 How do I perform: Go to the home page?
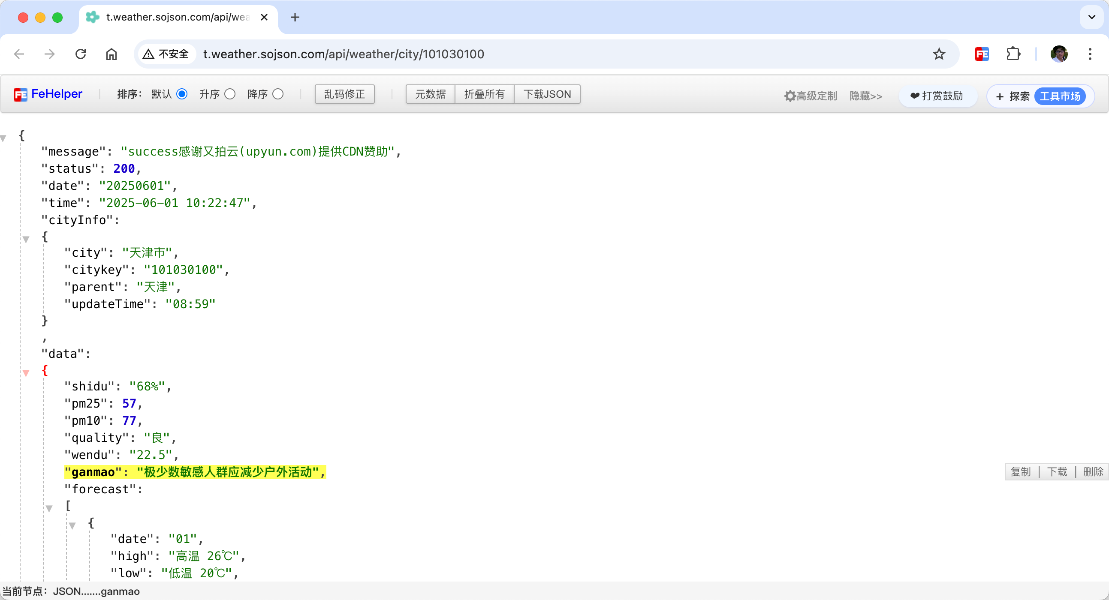coord(112,54)
